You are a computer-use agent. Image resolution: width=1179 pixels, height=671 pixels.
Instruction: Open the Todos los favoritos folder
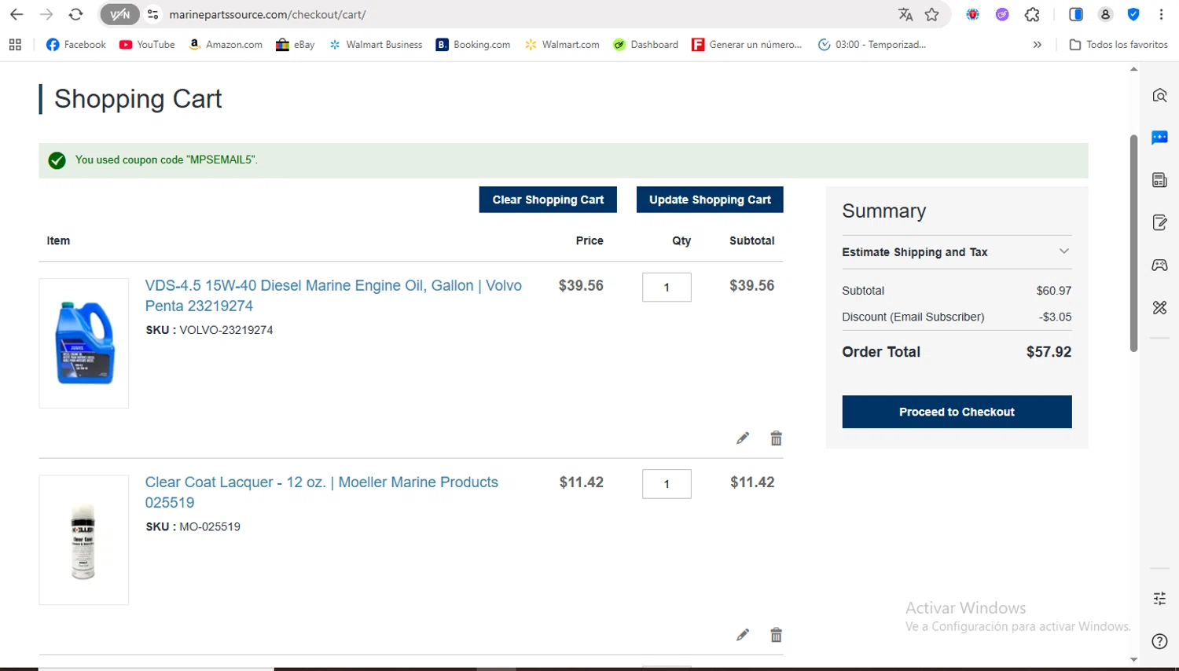click(x=1118, y=45)
